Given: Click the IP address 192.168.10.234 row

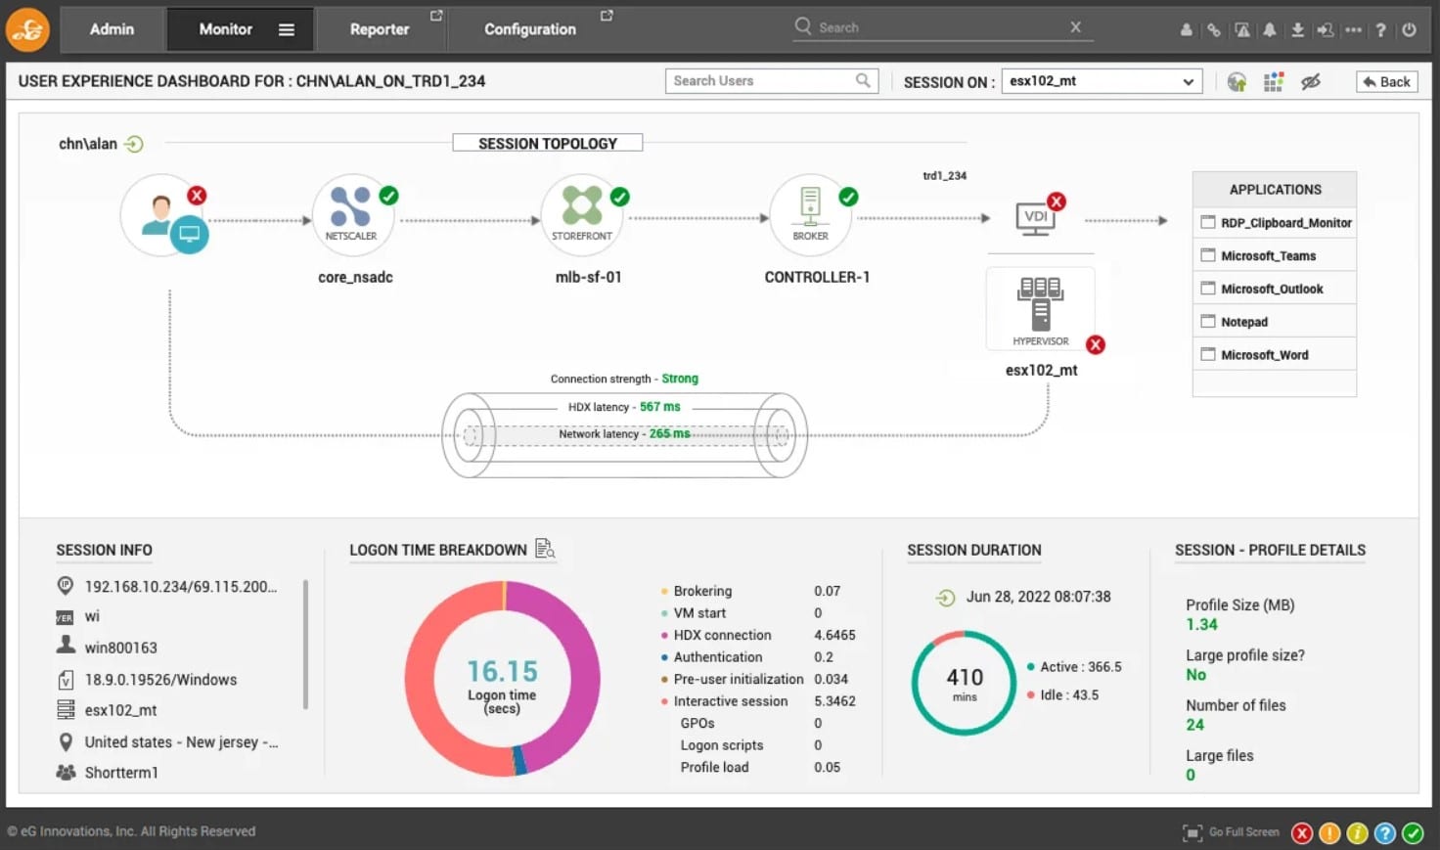Looking at the screenshot, I should [x=168, y=587].
